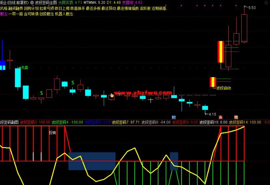Click the 波段密码5: 0.00 readout
Image resolution: width=270 pixels, height=185 pixels.
point(97,122)
